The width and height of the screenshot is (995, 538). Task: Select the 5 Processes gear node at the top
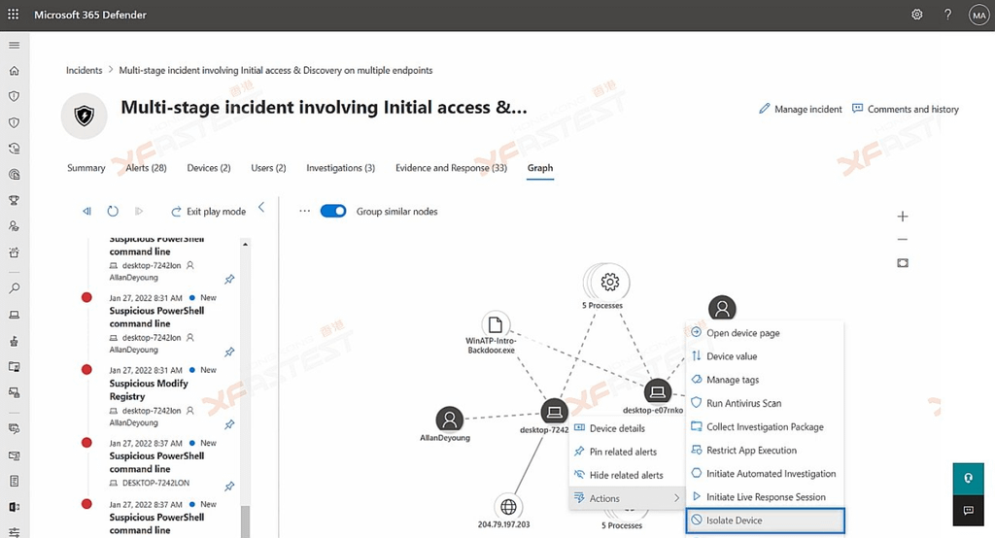tap(608, 282)
